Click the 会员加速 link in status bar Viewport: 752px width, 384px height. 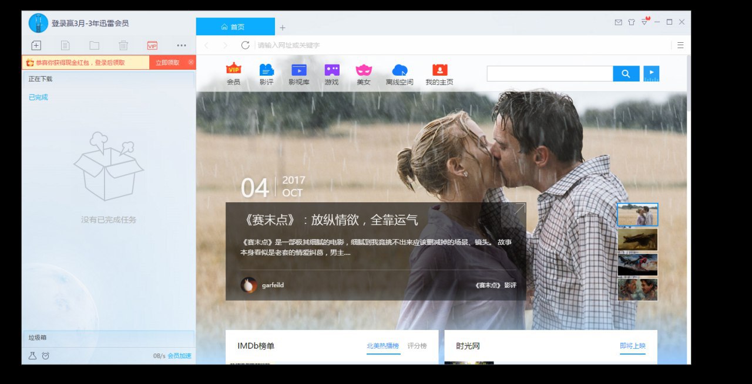tap(179, 356)
